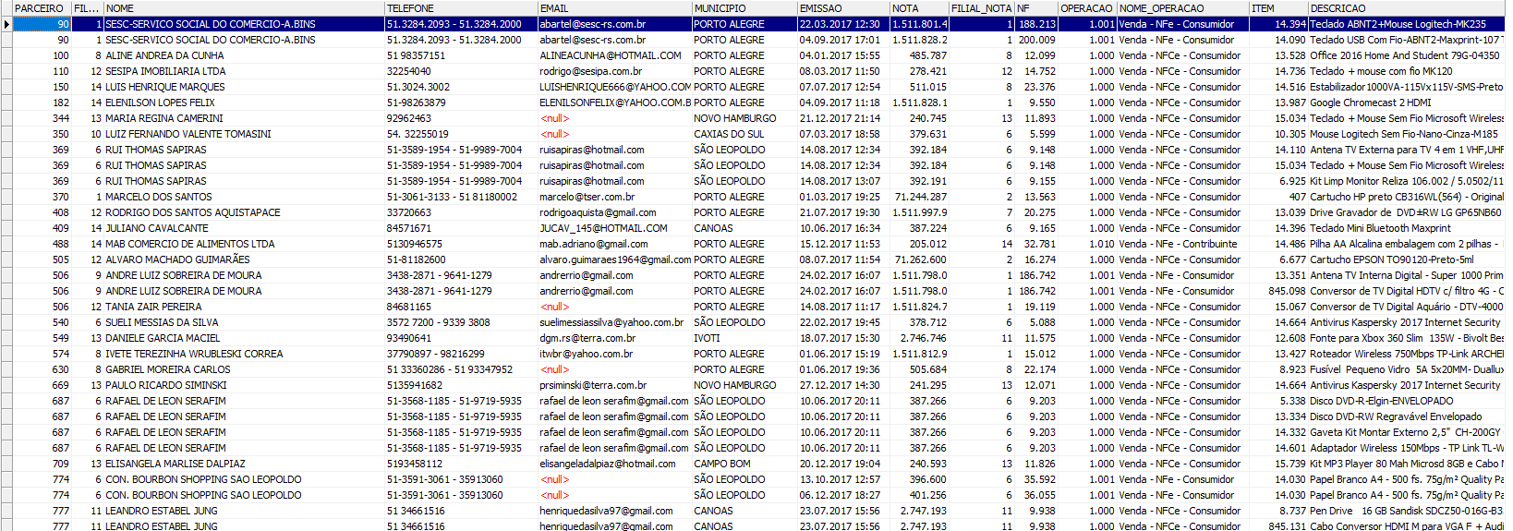Image resolution: width=1513 pixels, height=531 pixels.
Task: Select the ELENILSON LOPES FELIX cell
Action: tap(244, 103)
